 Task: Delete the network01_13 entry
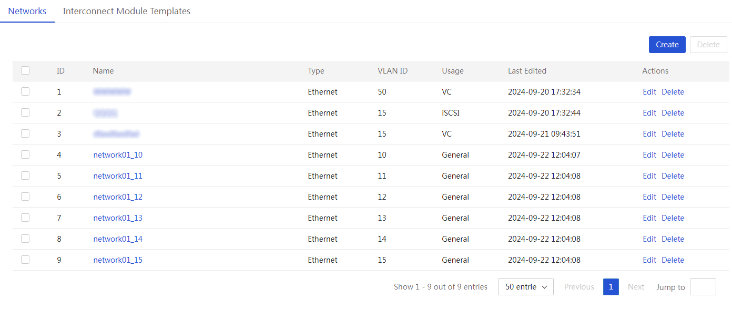(673, 218)
